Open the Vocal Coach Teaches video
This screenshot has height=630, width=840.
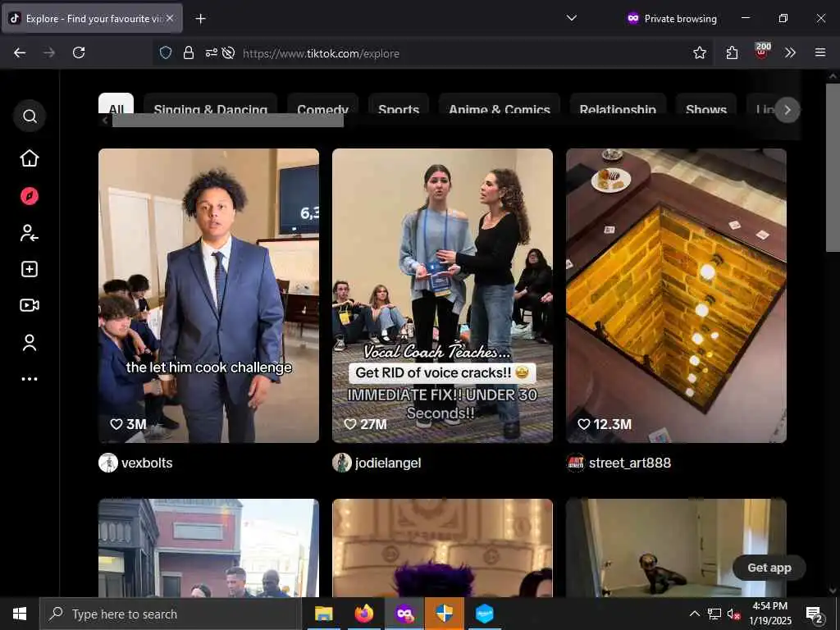(442, 295)
